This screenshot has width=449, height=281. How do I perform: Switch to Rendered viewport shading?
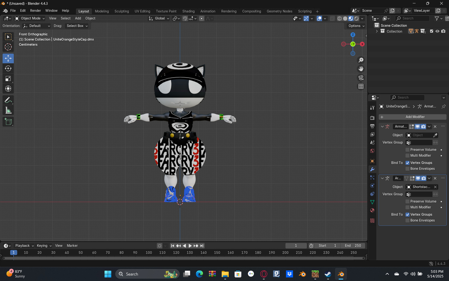(x=356, y=18)
